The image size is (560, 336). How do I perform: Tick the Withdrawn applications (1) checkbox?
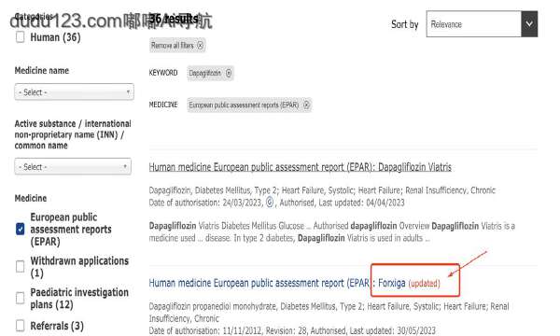21,266
